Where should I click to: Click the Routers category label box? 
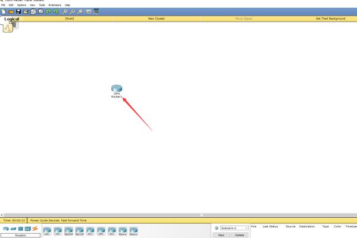[20, 235]
